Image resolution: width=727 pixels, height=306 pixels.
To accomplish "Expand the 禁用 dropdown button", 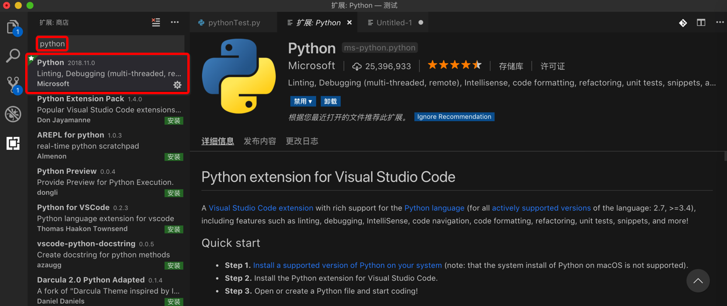I will click(303, 101).
